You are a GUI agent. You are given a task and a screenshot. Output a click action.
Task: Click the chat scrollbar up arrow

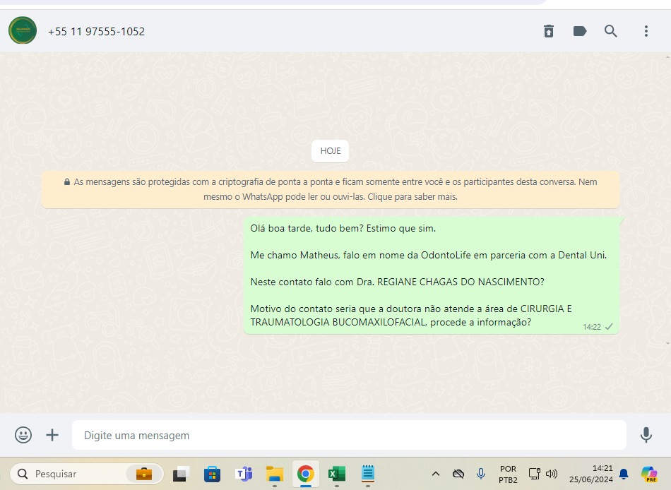667,56
